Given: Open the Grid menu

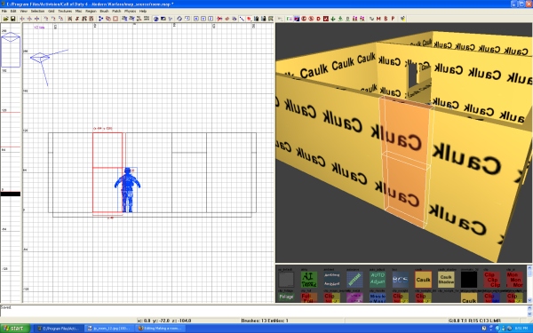Looking at the screenshot, I should click(x=51, y=12).
